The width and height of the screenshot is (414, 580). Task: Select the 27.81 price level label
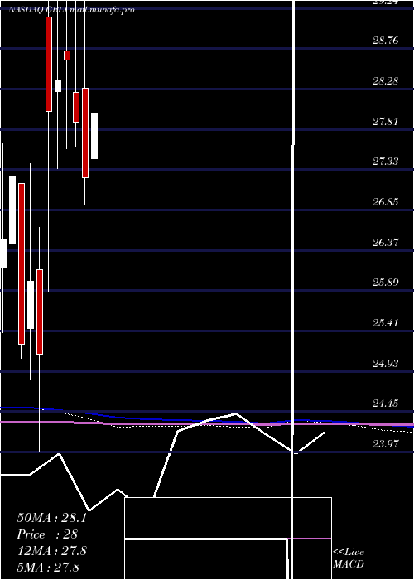tap(386, 121)
